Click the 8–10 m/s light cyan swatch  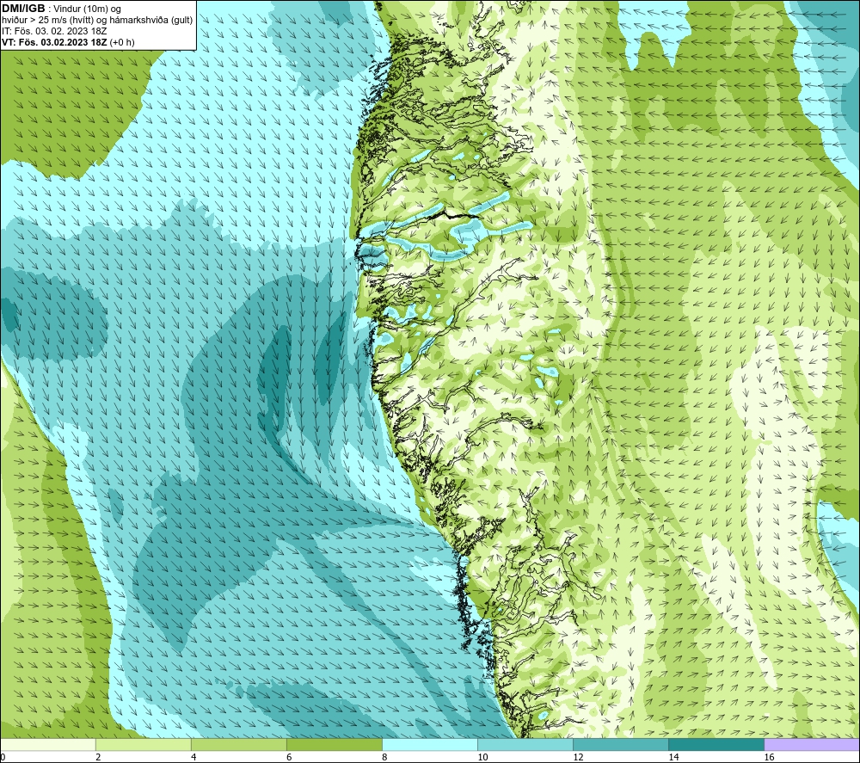tap(429, 744)
